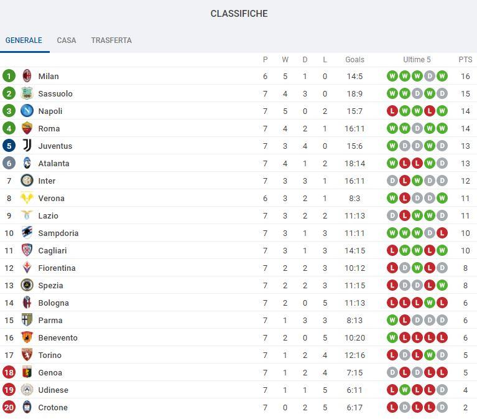Screen dimensions: 477x419
Task: Click the Torino bull crest icon
Action: [27, 355]
